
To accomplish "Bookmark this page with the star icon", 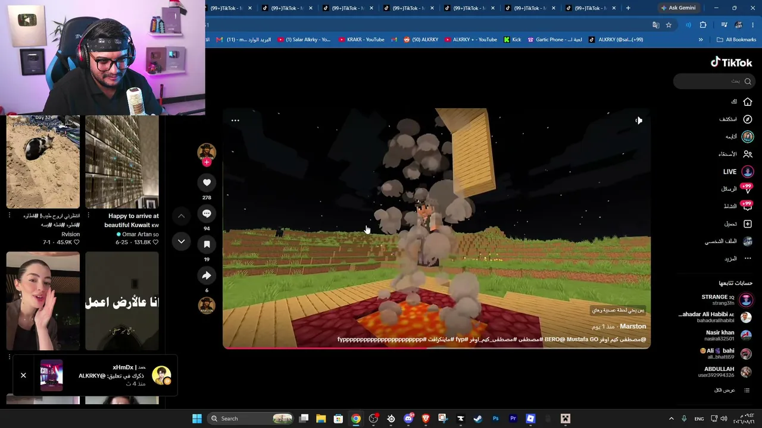I will tap(669, 25).
